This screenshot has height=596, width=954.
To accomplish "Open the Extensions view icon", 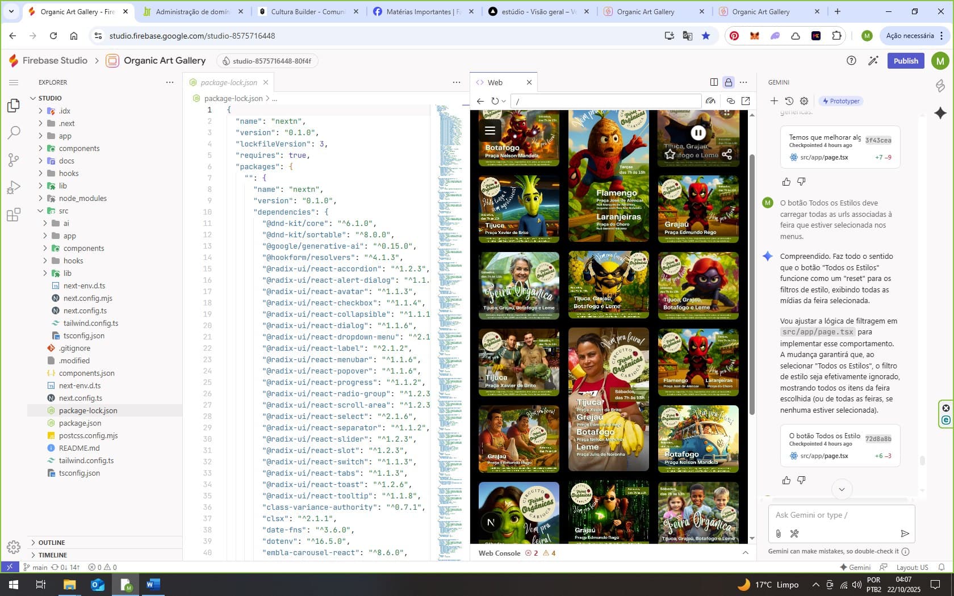I will coord(14,215).
